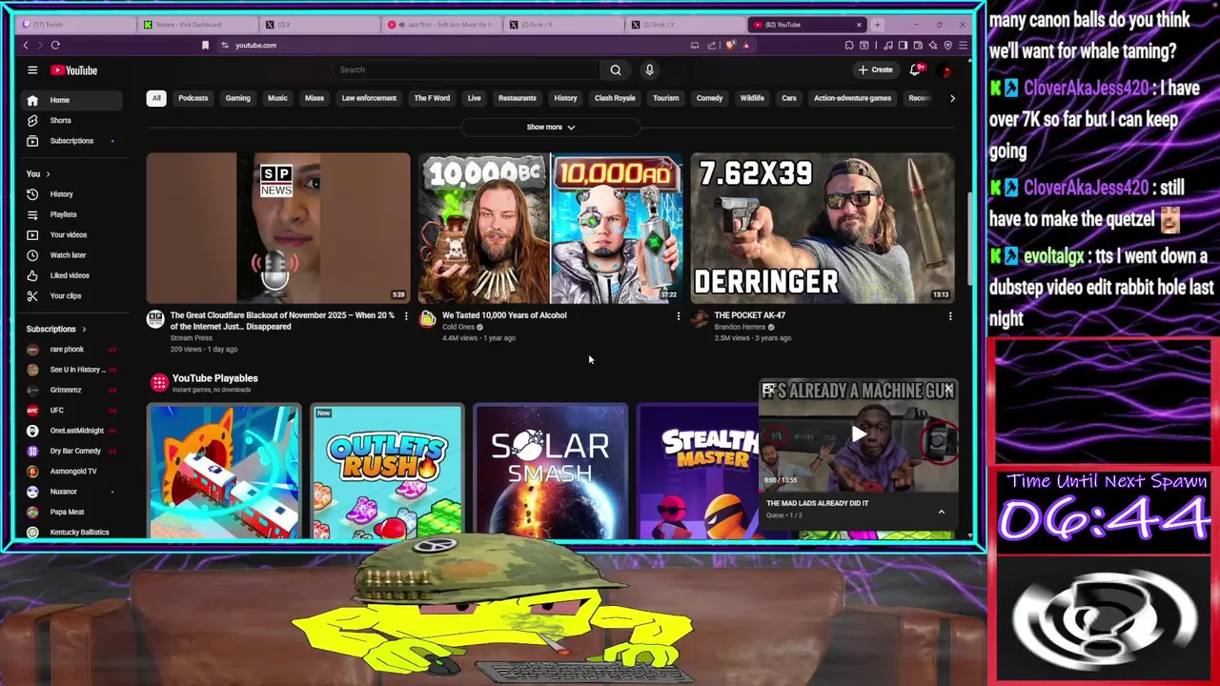The height and width of the screenshot is (686, 1220).
Task: Open Watch later list
Action: click(73, 255)
